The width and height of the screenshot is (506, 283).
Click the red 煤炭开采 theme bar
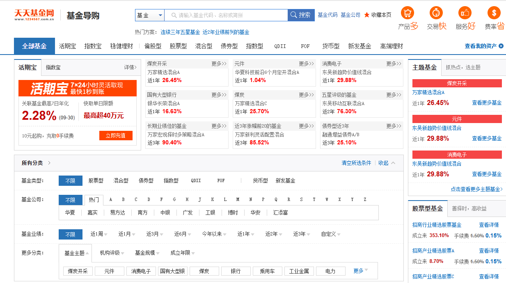(x=457, y=83)
